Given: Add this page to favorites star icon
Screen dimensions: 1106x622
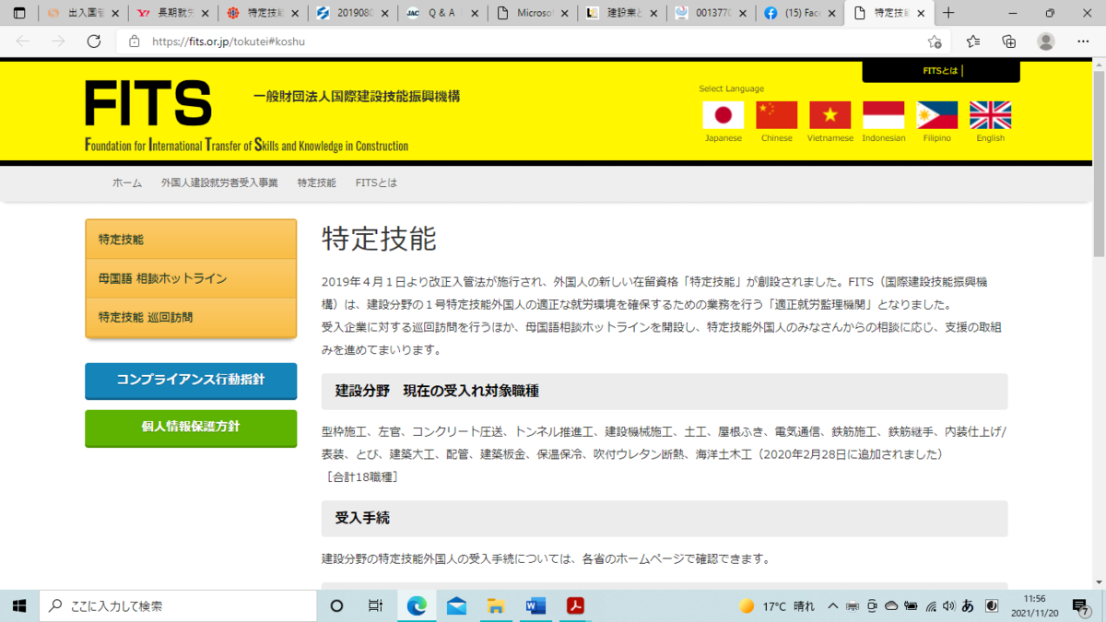Looking at the screenshot, I should click(x=935, y=41).
